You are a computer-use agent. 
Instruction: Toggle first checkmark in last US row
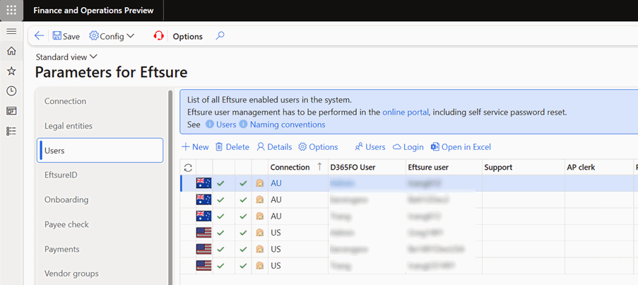point(221,265)
